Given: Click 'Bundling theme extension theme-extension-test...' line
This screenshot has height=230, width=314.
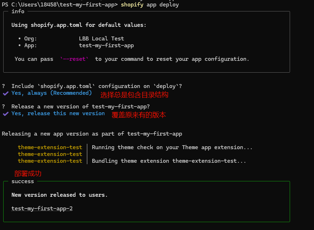Looking at the screenshot, I should click(x=169, y=161).
